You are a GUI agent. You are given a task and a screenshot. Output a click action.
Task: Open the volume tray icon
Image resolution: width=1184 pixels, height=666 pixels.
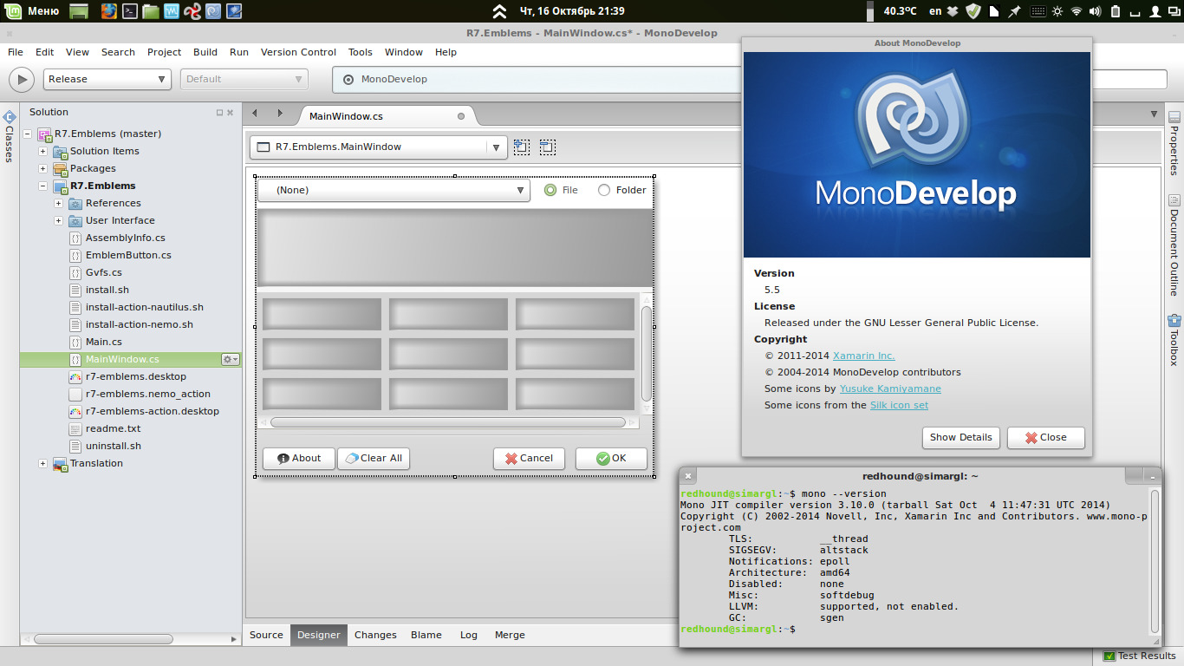click(x=1096, y=11)
